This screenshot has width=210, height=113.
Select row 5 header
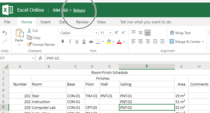point(4,96)
